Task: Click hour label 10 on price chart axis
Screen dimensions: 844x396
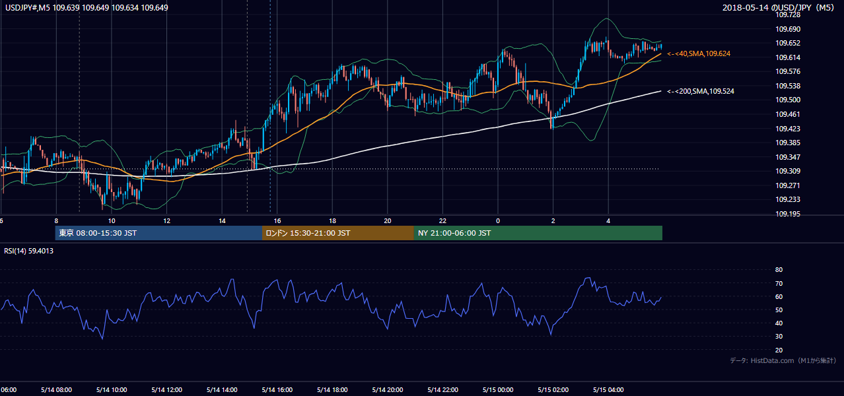Action: tap(112, 220)
